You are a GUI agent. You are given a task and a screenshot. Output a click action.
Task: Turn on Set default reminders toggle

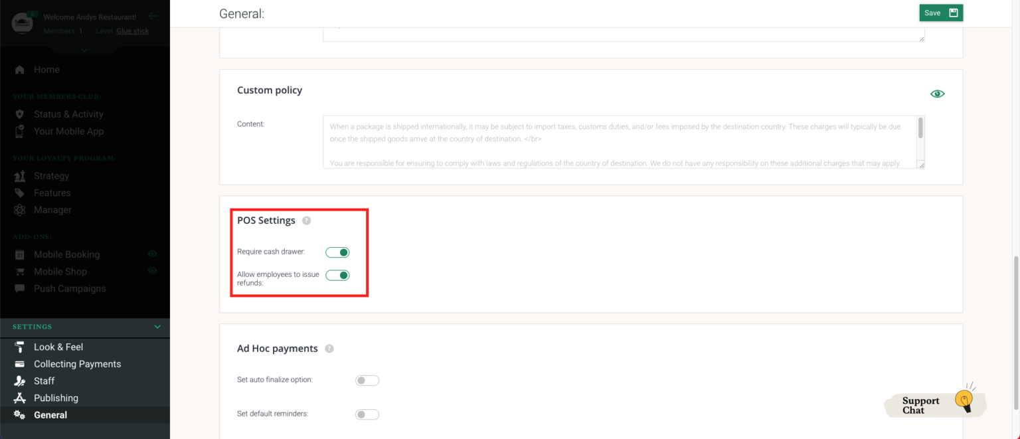[367, 414]
